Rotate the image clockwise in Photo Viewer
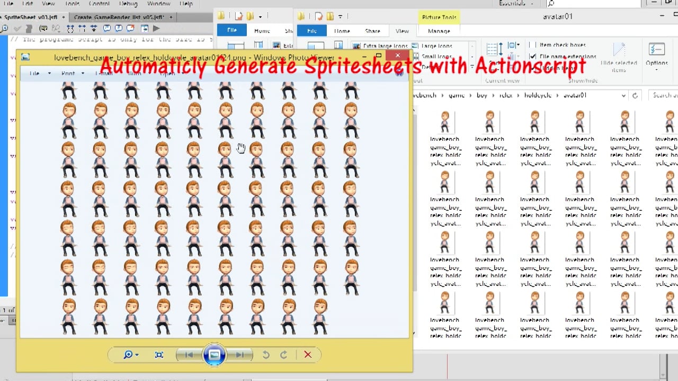The width and height of the screenshot is (678, 381). pos(284,355)
